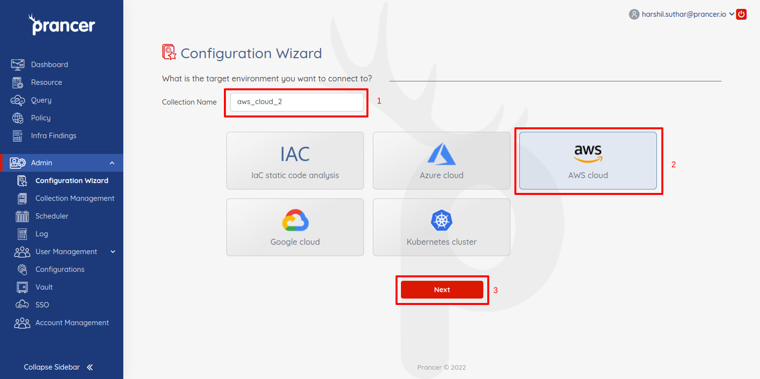Open Infra Findings

(54, 136)
